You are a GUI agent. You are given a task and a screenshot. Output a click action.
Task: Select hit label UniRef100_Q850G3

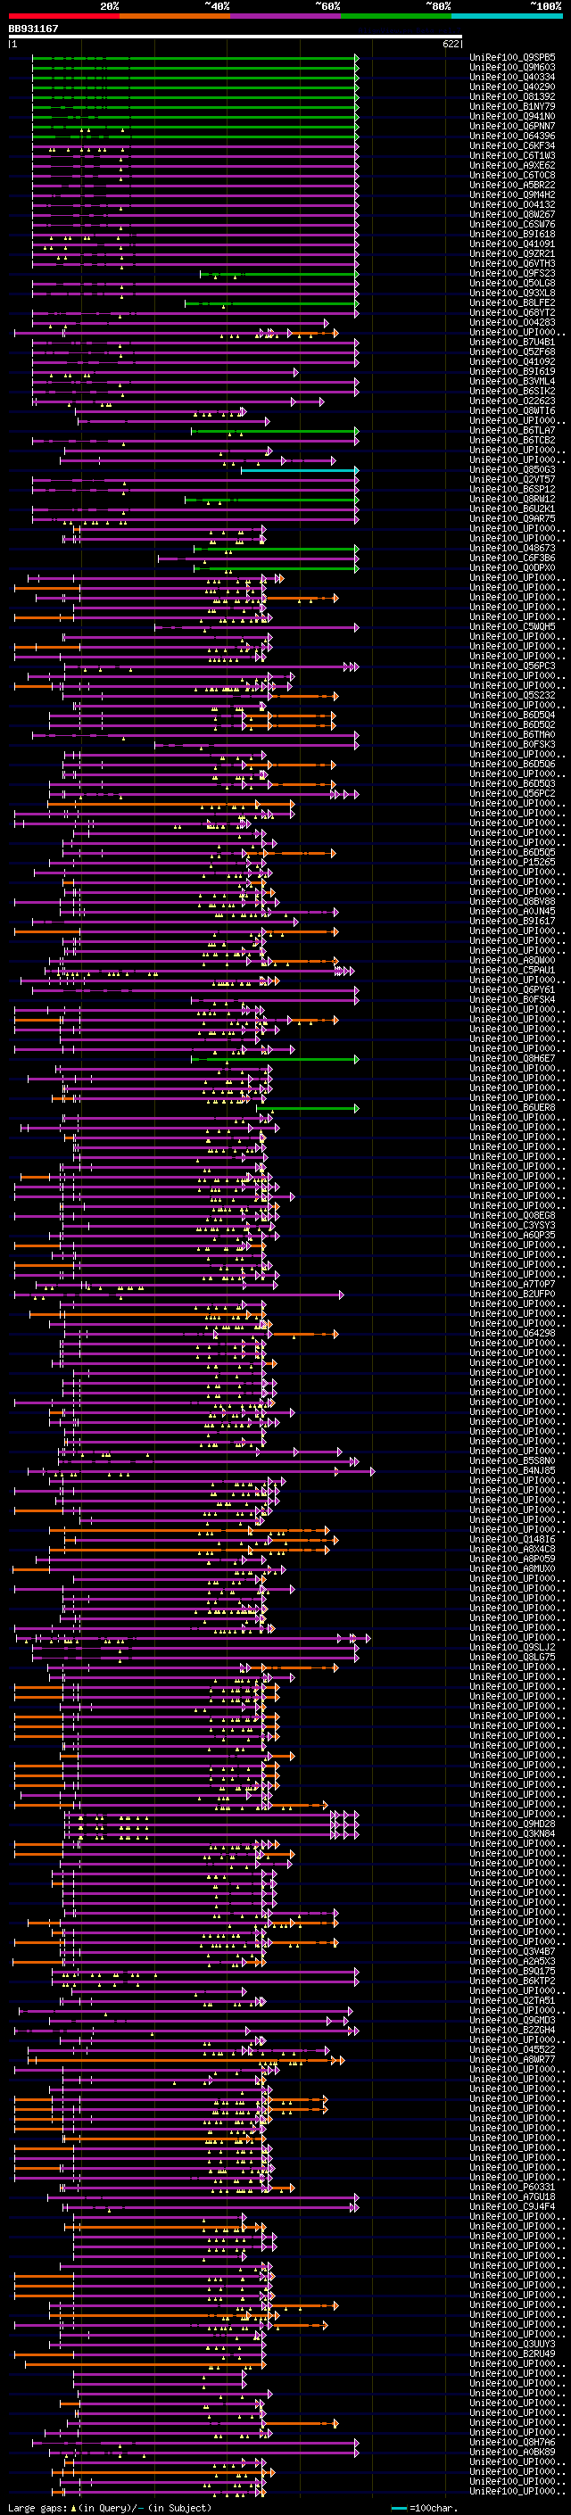click(512, 469)
